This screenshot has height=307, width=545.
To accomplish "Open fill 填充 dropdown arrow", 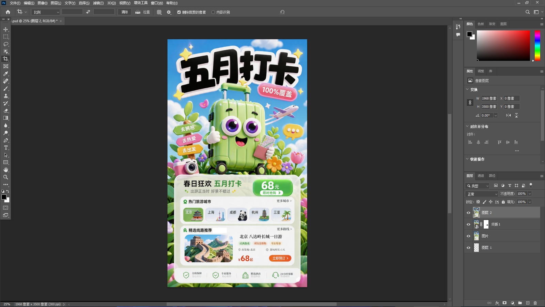I will tap(530, 202).
